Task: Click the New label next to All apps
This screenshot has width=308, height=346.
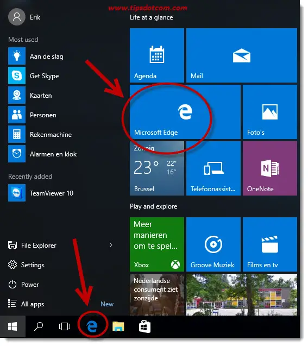Action: pos(107,304)
